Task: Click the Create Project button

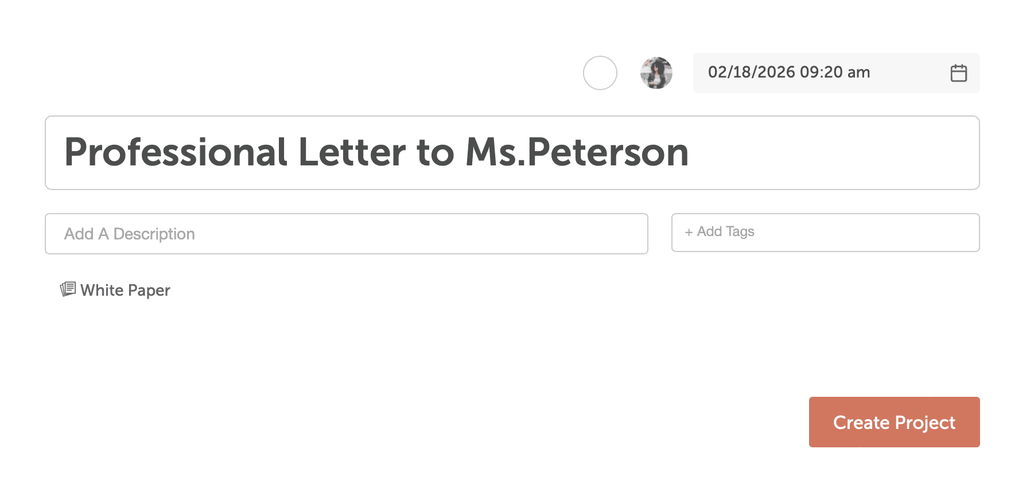Action: 893,422
